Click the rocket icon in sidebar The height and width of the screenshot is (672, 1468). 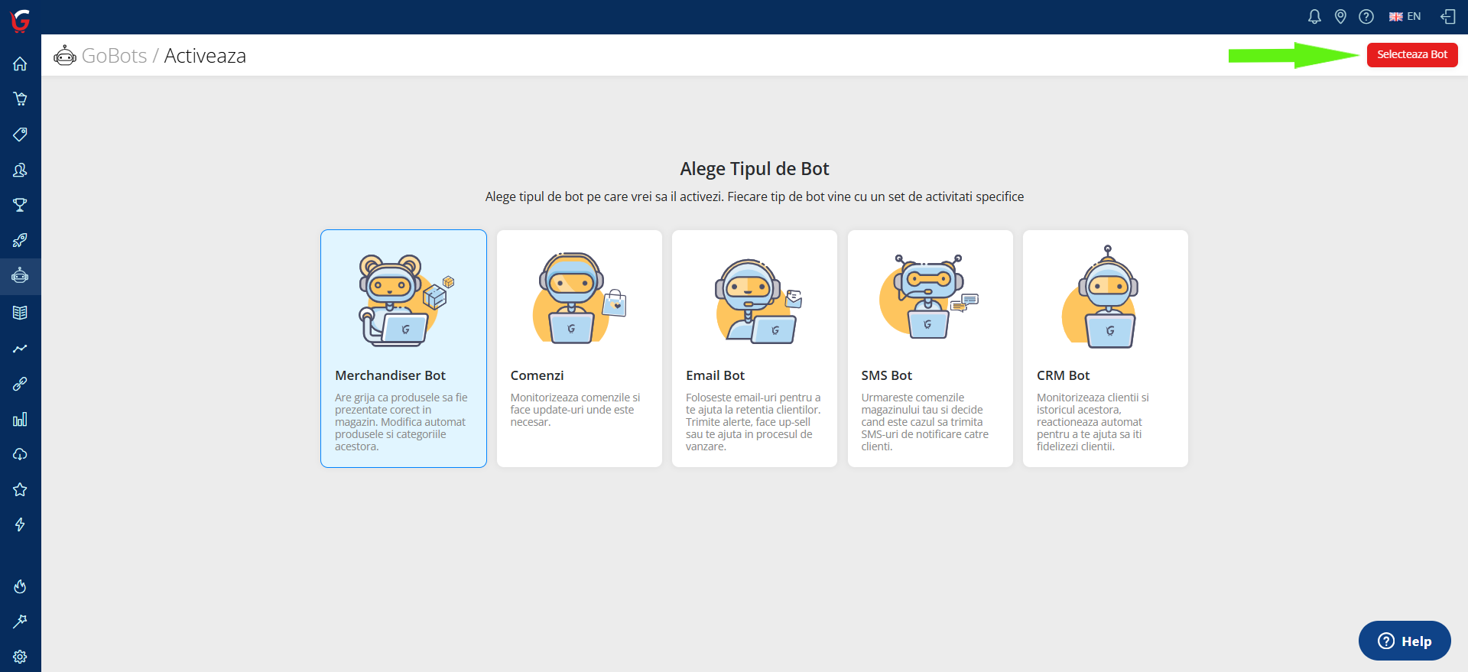[x=20, y=241]
